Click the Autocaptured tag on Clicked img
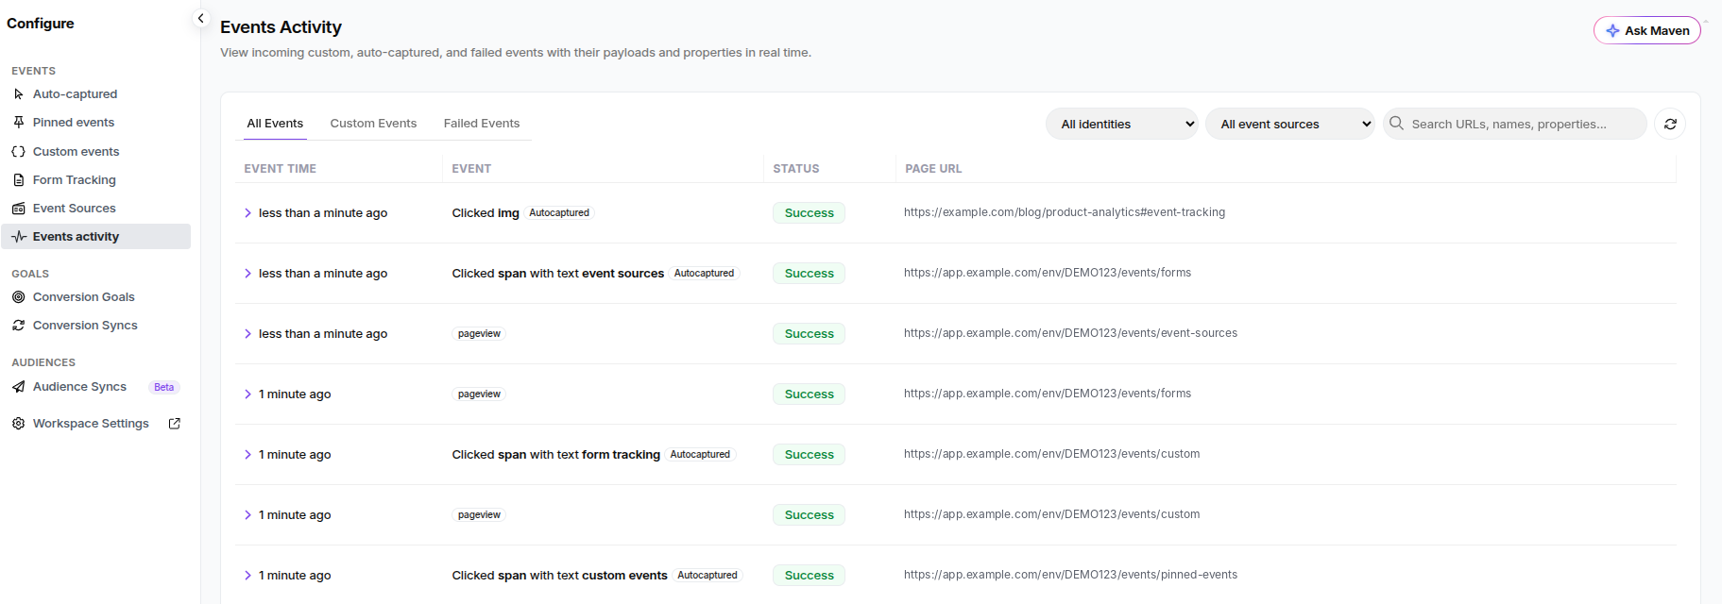The height and width of the screenshot is (604, 1722). [559, 213]
